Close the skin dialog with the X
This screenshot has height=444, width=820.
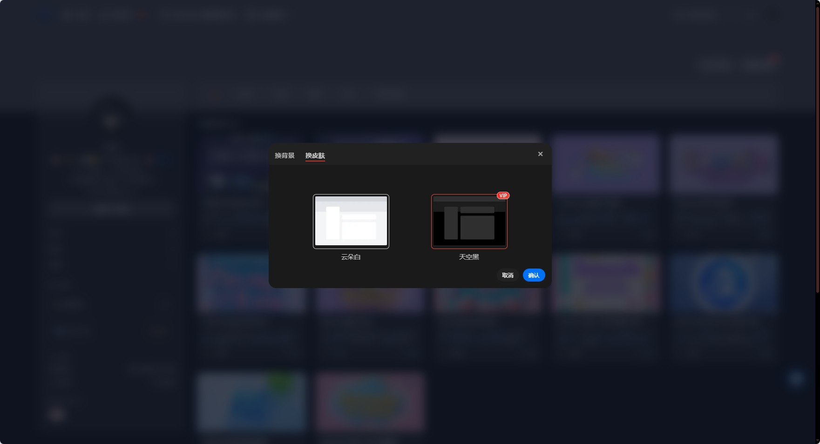point(540,154)
